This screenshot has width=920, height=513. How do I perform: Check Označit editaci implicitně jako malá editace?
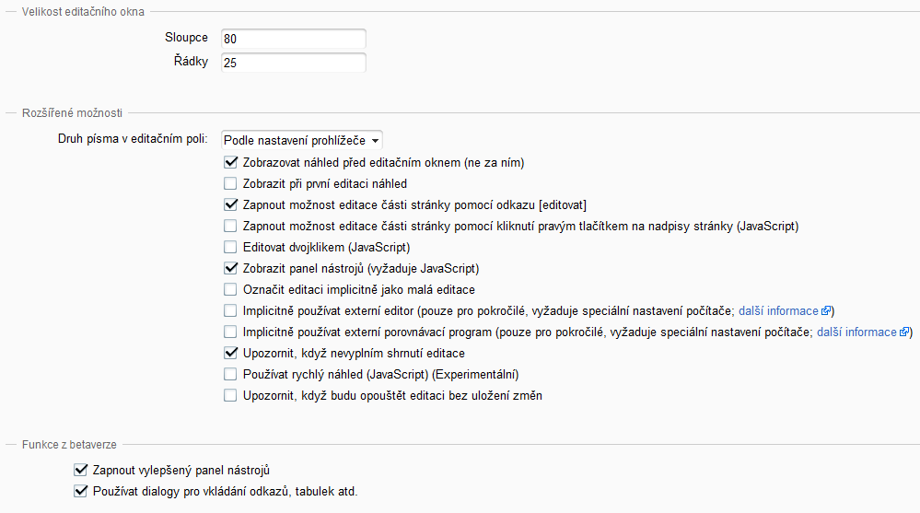pyautogui.click(x=230, y=289)
